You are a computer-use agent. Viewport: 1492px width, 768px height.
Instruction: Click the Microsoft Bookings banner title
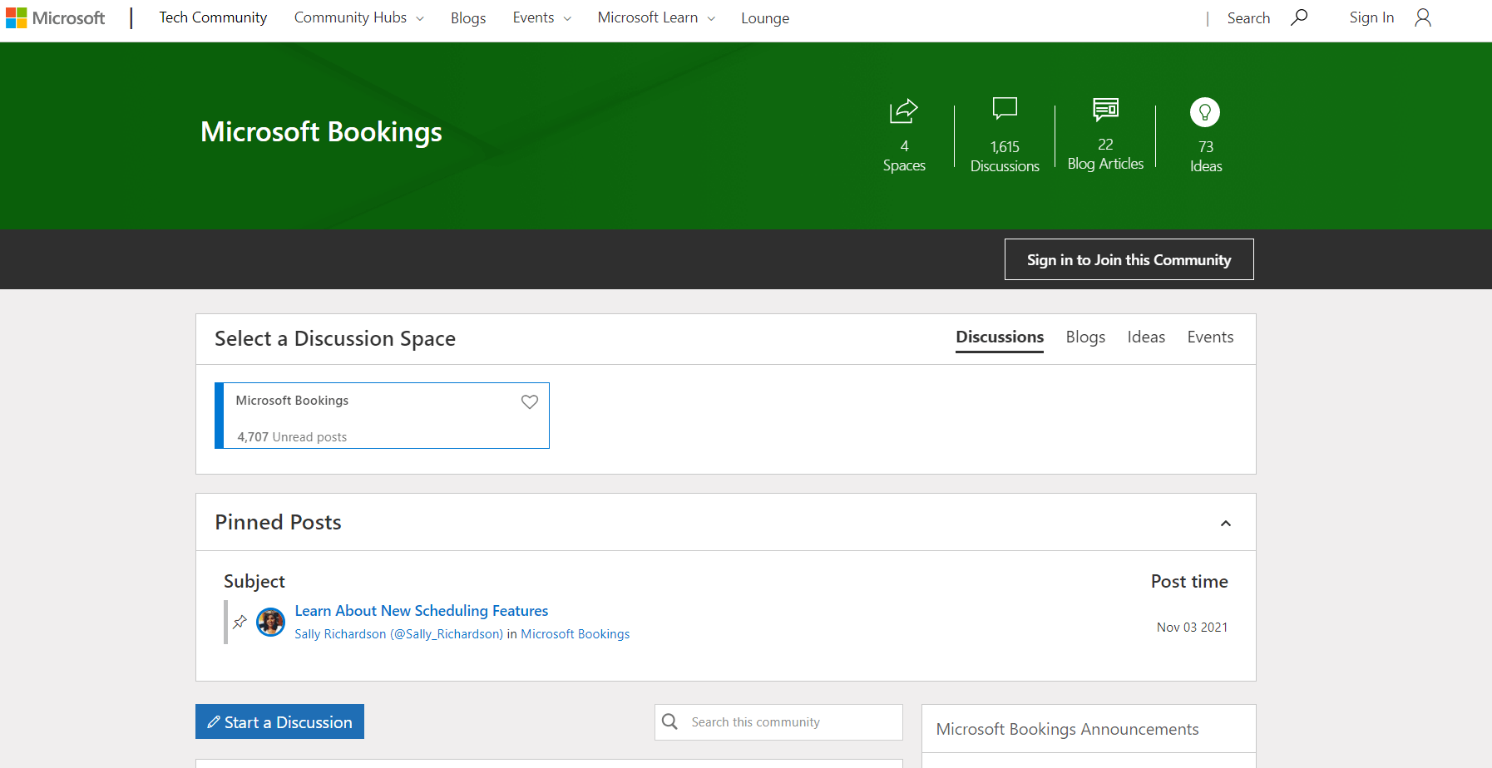tap(321, 132)
